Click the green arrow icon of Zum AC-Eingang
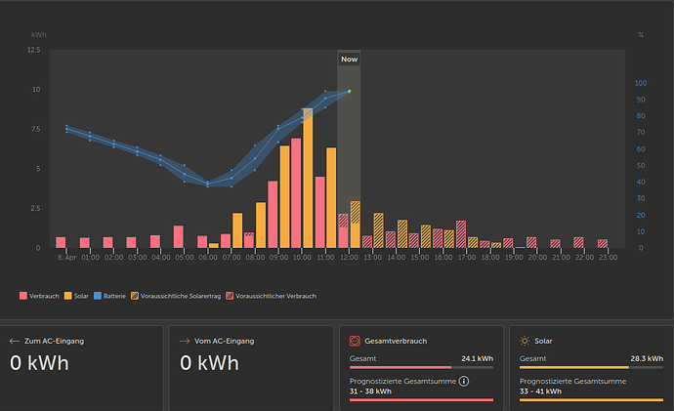 coord(15,341)
